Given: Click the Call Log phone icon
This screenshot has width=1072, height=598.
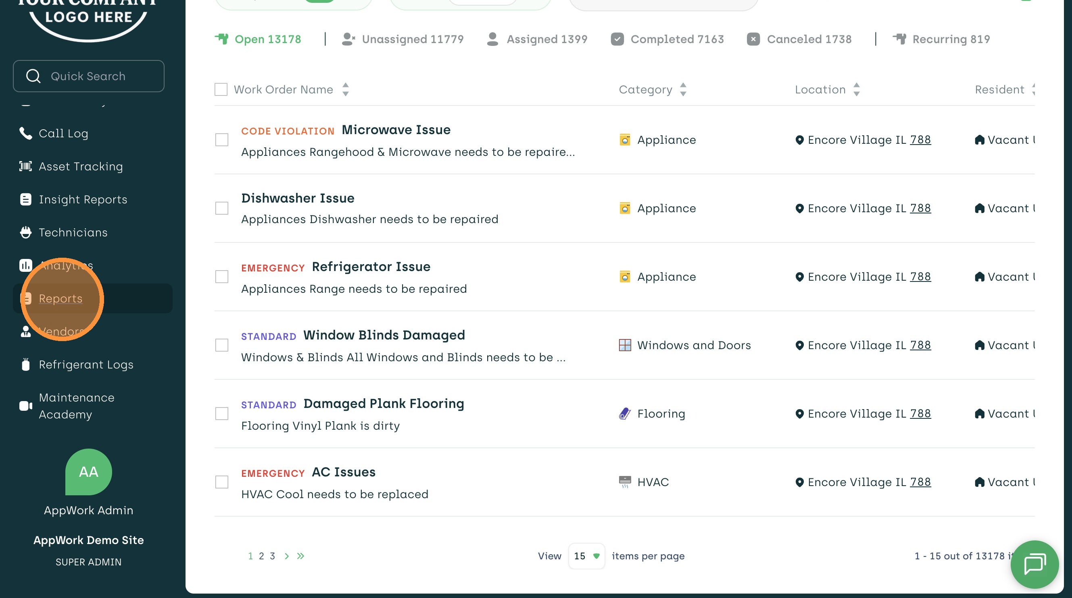Looking at the screenshot, I should [x=25, y=133].
